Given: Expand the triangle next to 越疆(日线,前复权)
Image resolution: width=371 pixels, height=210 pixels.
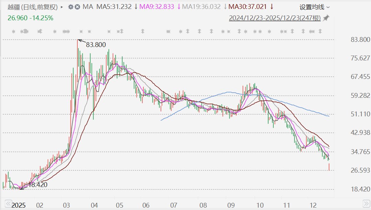Looking at the screenshot, I should point(62,7).
